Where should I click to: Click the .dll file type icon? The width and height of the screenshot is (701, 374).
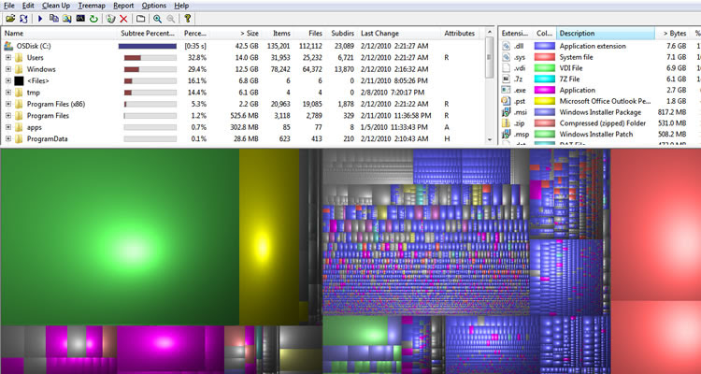click(506, 46)
